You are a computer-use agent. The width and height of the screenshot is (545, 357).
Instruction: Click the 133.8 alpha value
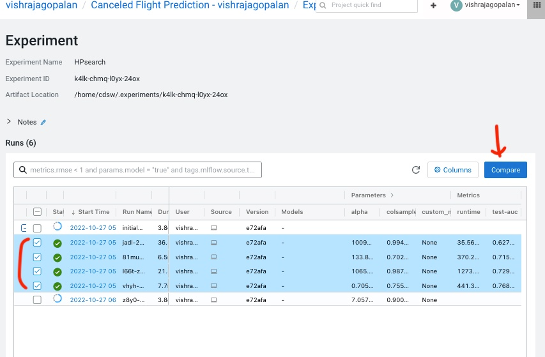pos(362,257)
